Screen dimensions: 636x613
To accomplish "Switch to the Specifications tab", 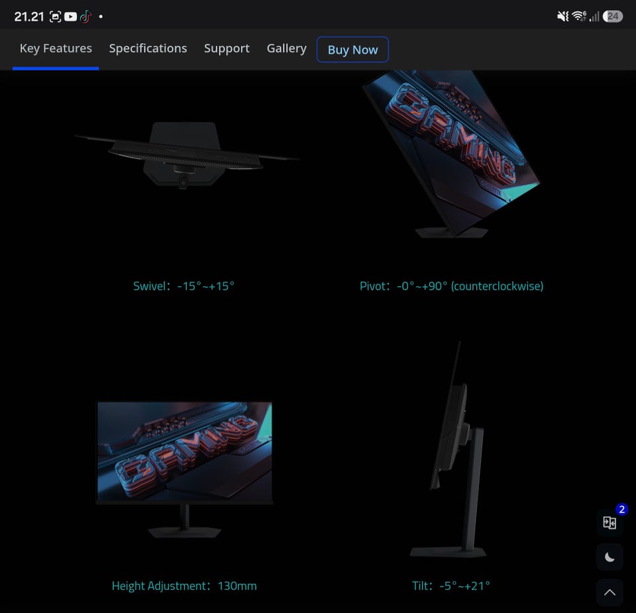I will [148, 48].
